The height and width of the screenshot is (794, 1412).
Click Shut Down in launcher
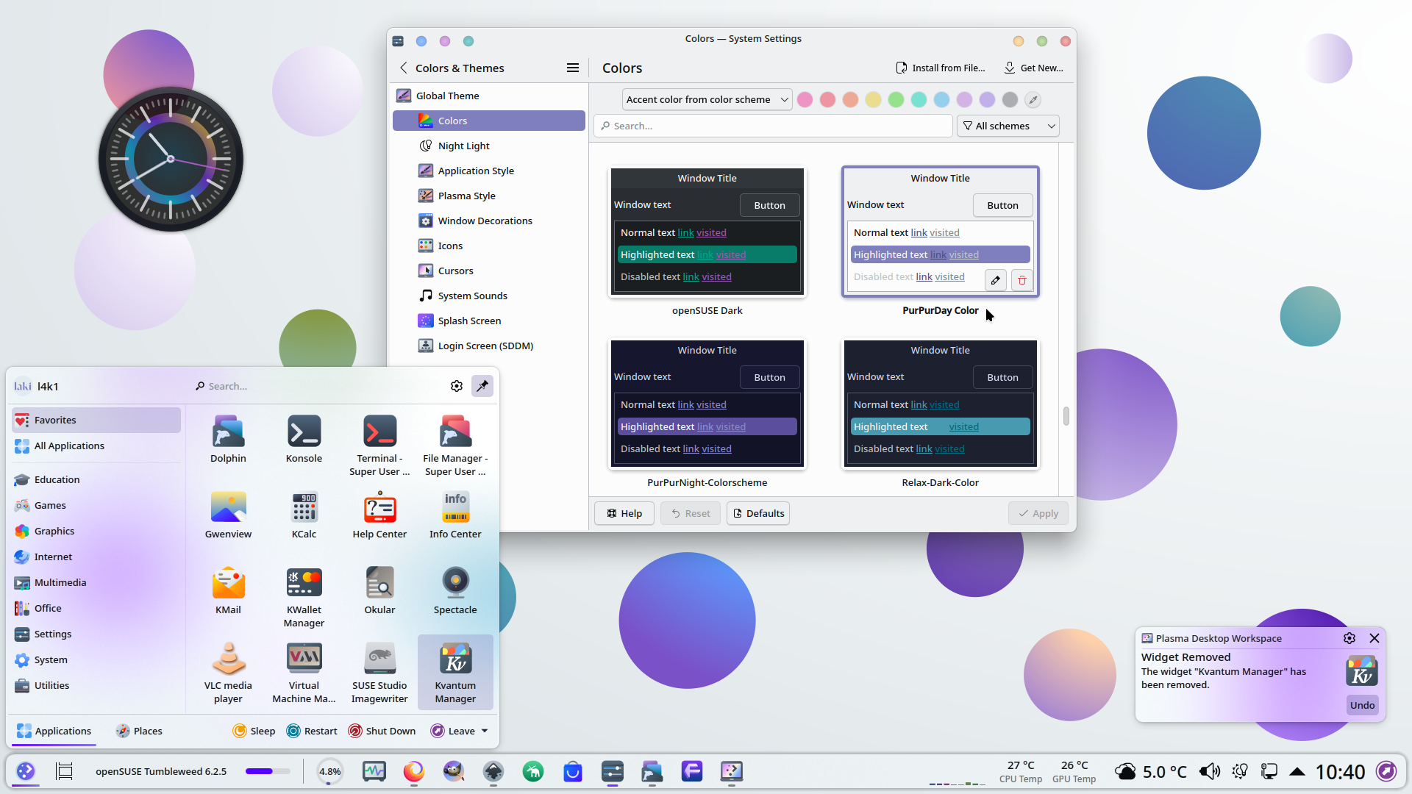(x=382, y=731)
